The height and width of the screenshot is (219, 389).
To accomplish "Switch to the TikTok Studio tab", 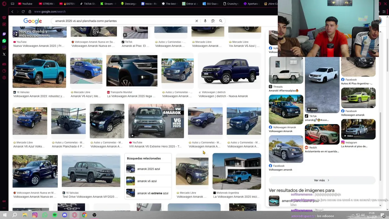I will coord(88,4).
